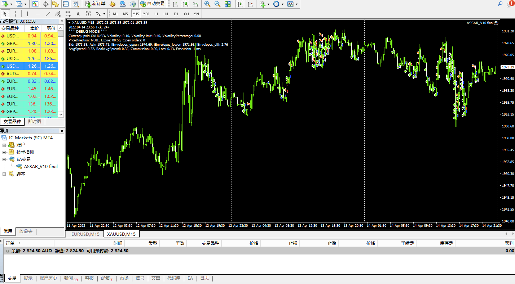Open the Periods clock icon
Screen dimensions: 515x284
[x=276, y=4]
